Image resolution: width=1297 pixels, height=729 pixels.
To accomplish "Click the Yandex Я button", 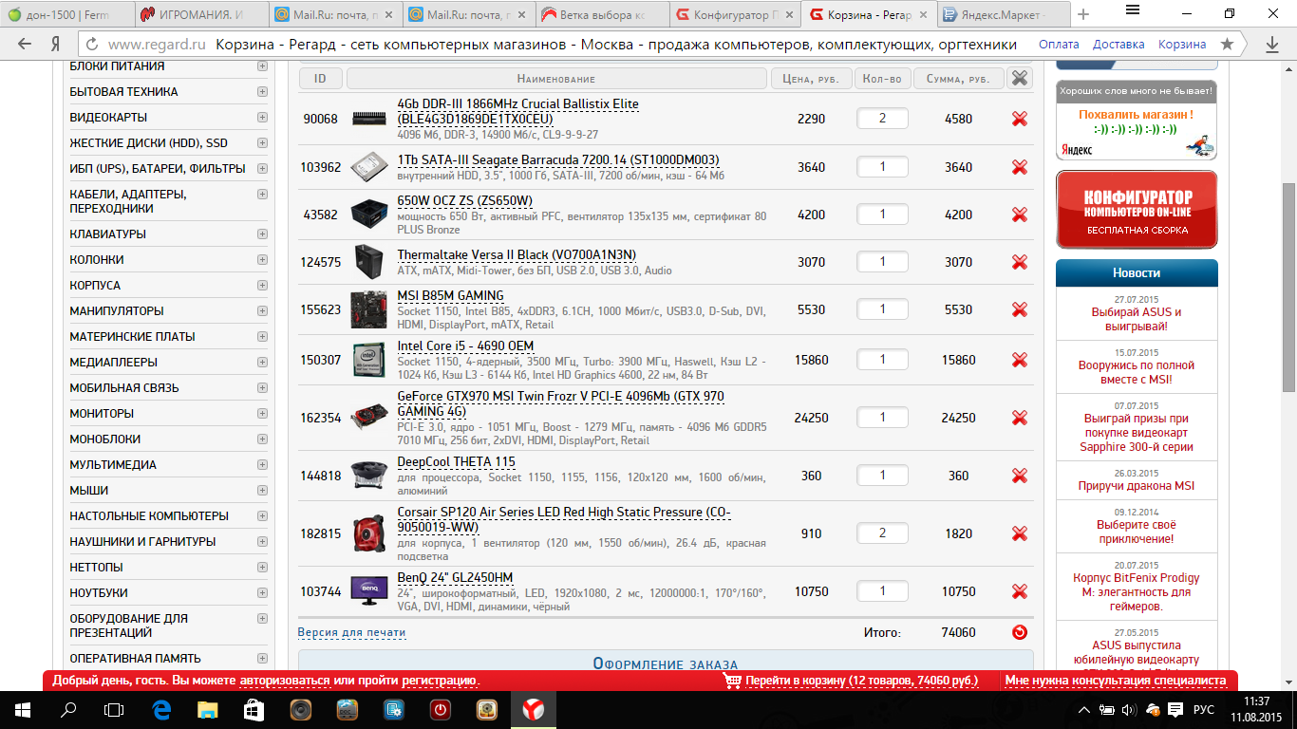I will (x=56, y=45).
